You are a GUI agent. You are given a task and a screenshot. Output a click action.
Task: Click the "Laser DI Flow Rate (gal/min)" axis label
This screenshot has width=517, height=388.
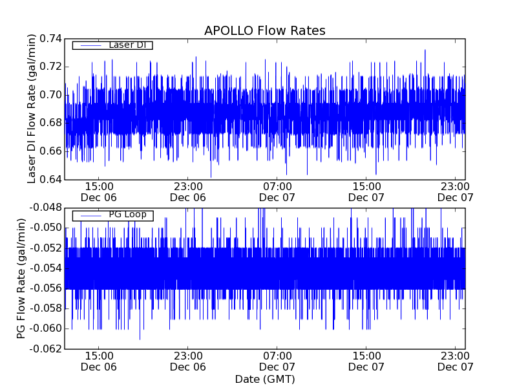(x=31, y=109)
